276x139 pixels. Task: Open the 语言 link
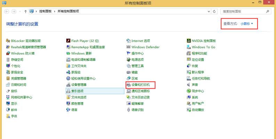click(x=74, y=110)
